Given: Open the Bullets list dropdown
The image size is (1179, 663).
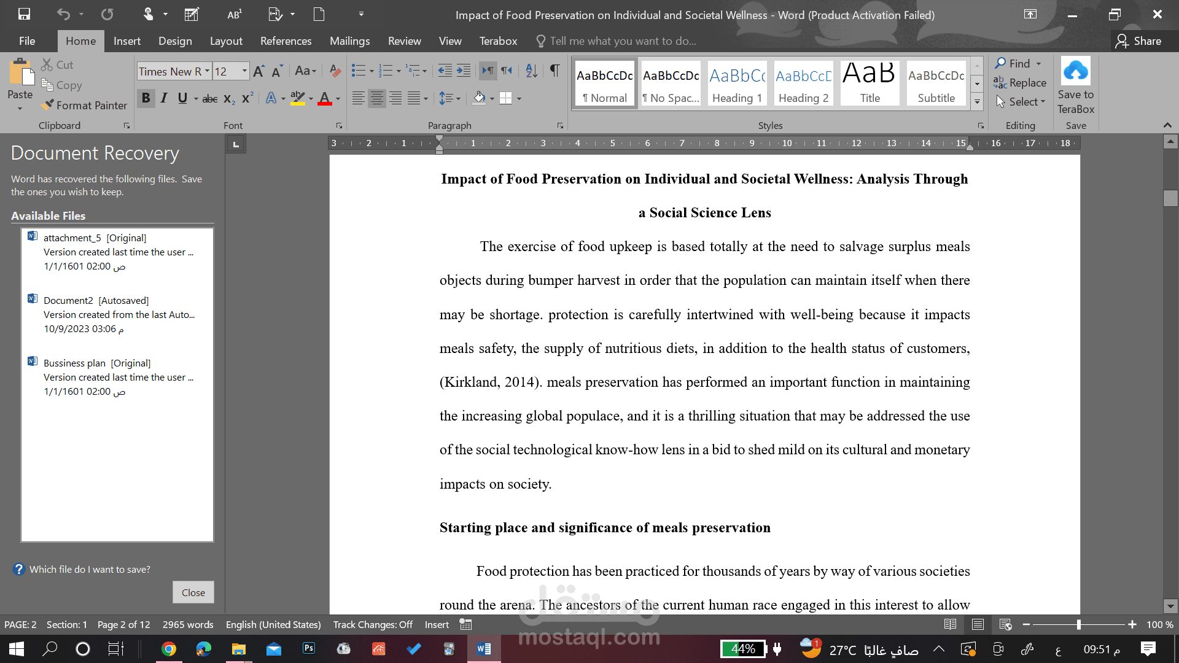Looking at the screenshot, I should click(x=372, y=71).
